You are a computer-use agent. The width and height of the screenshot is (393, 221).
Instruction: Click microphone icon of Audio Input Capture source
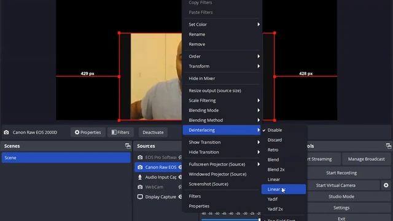point(140,177)
